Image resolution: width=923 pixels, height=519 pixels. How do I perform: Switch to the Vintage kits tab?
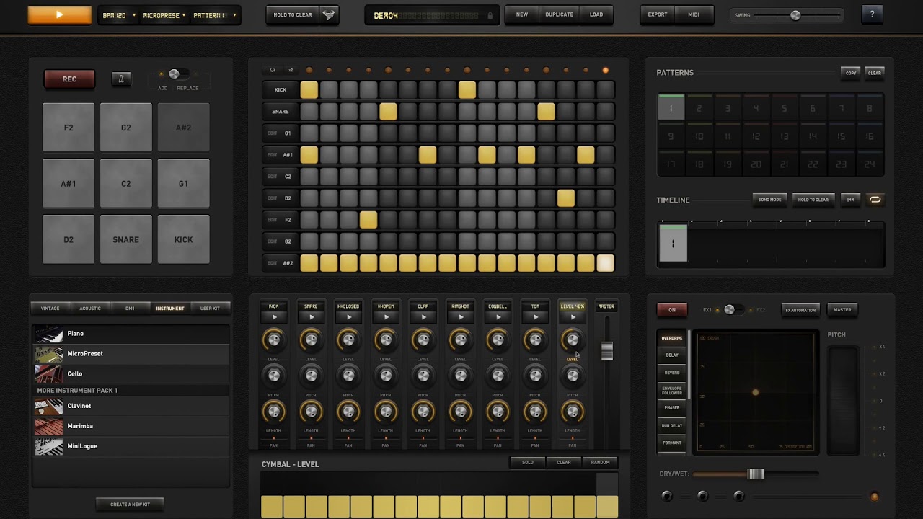(50, 309)
